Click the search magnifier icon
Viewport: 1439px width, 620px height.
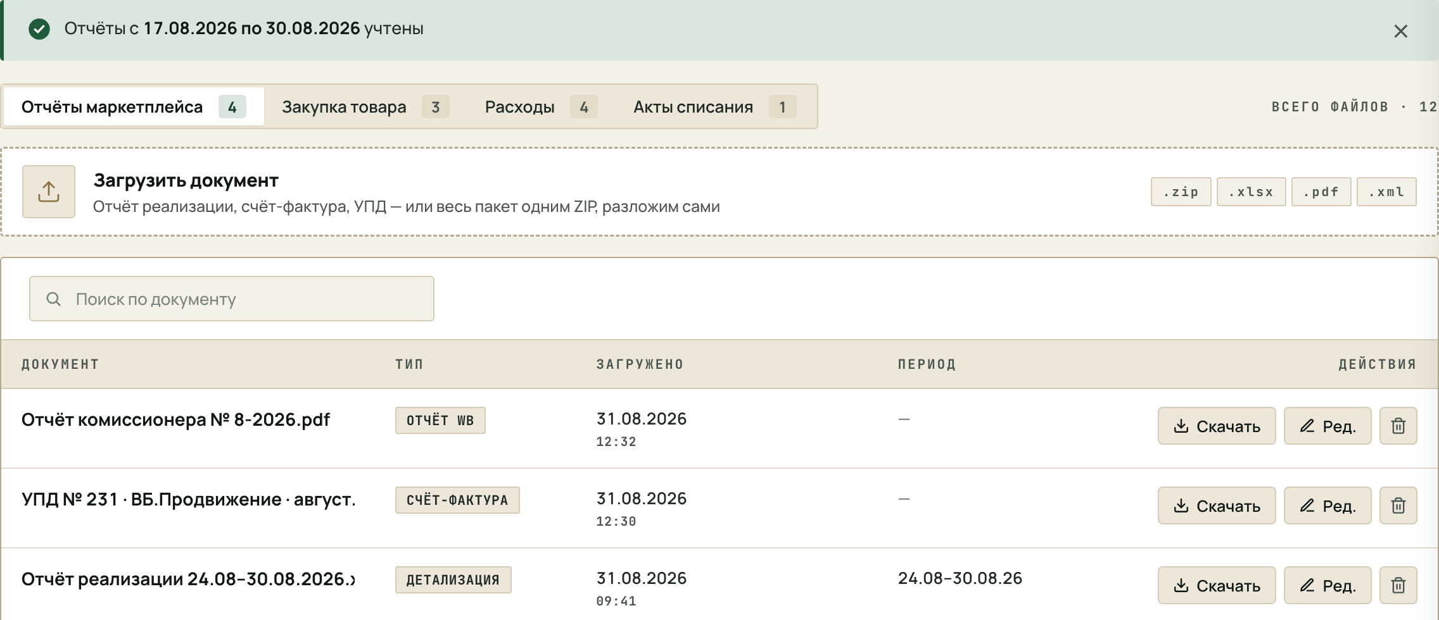click(54, 299)
